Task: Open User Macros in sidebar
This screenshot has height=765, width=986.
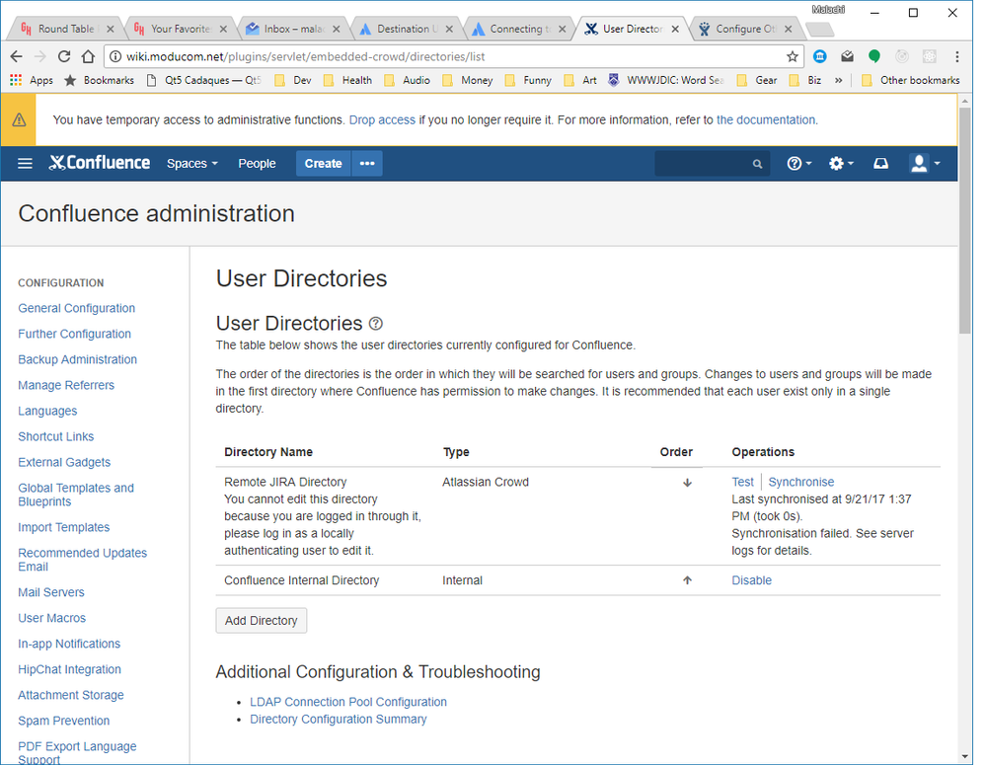Action: click(51, 619)
